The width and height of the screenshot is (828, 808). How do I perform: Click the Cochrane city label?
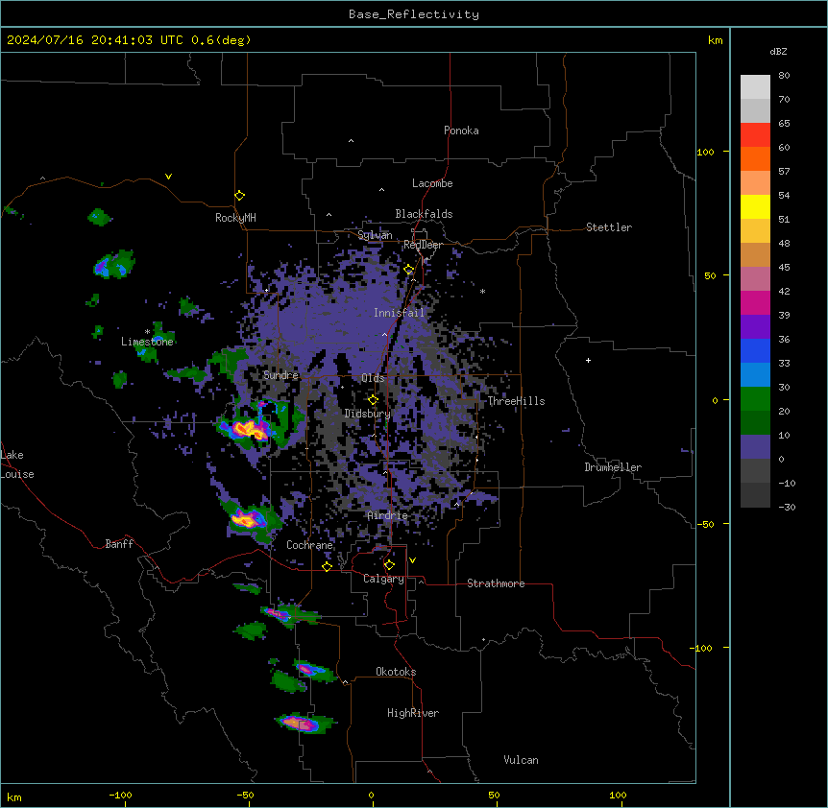(x=309, y=545)
